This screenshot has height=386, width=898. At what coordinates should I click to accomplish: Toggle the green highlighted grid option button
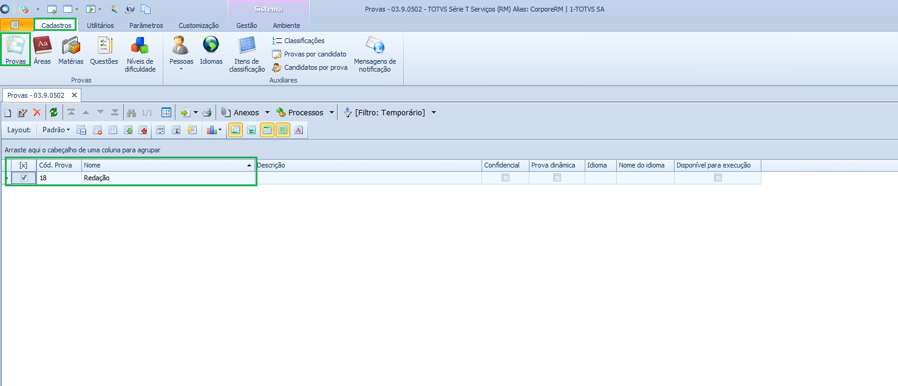pos(282,130)
